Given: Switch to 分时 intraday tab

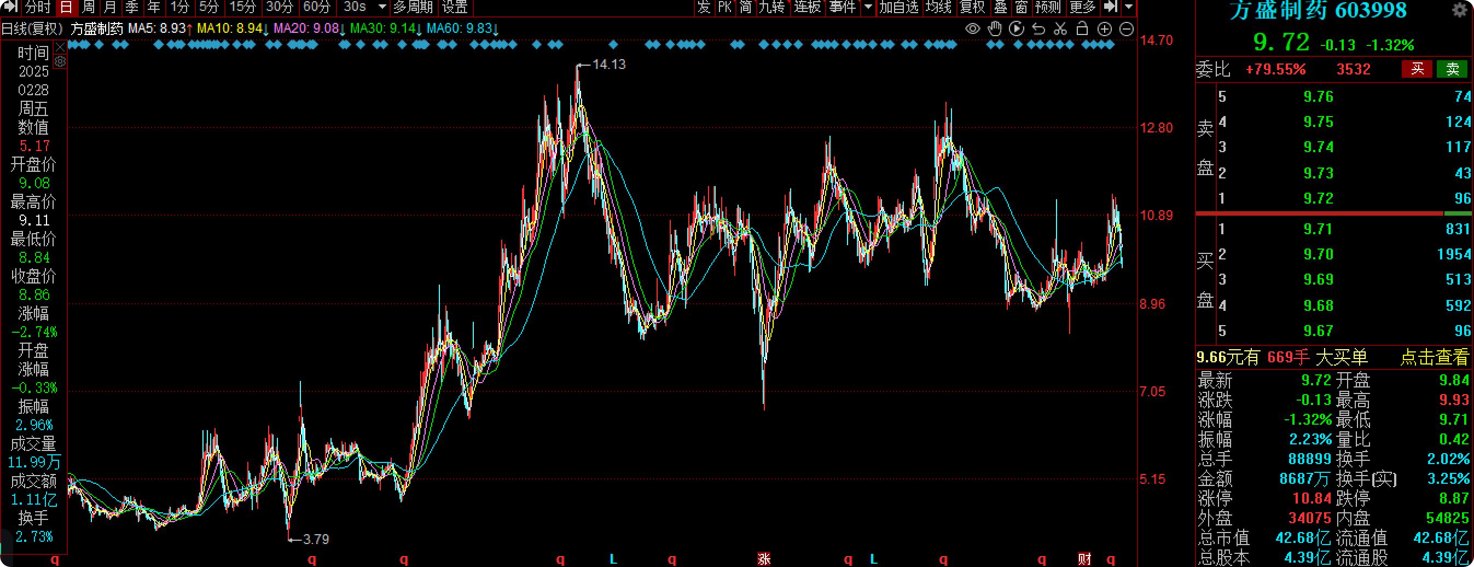Looking at the screenshot, I should click(38, 7).
